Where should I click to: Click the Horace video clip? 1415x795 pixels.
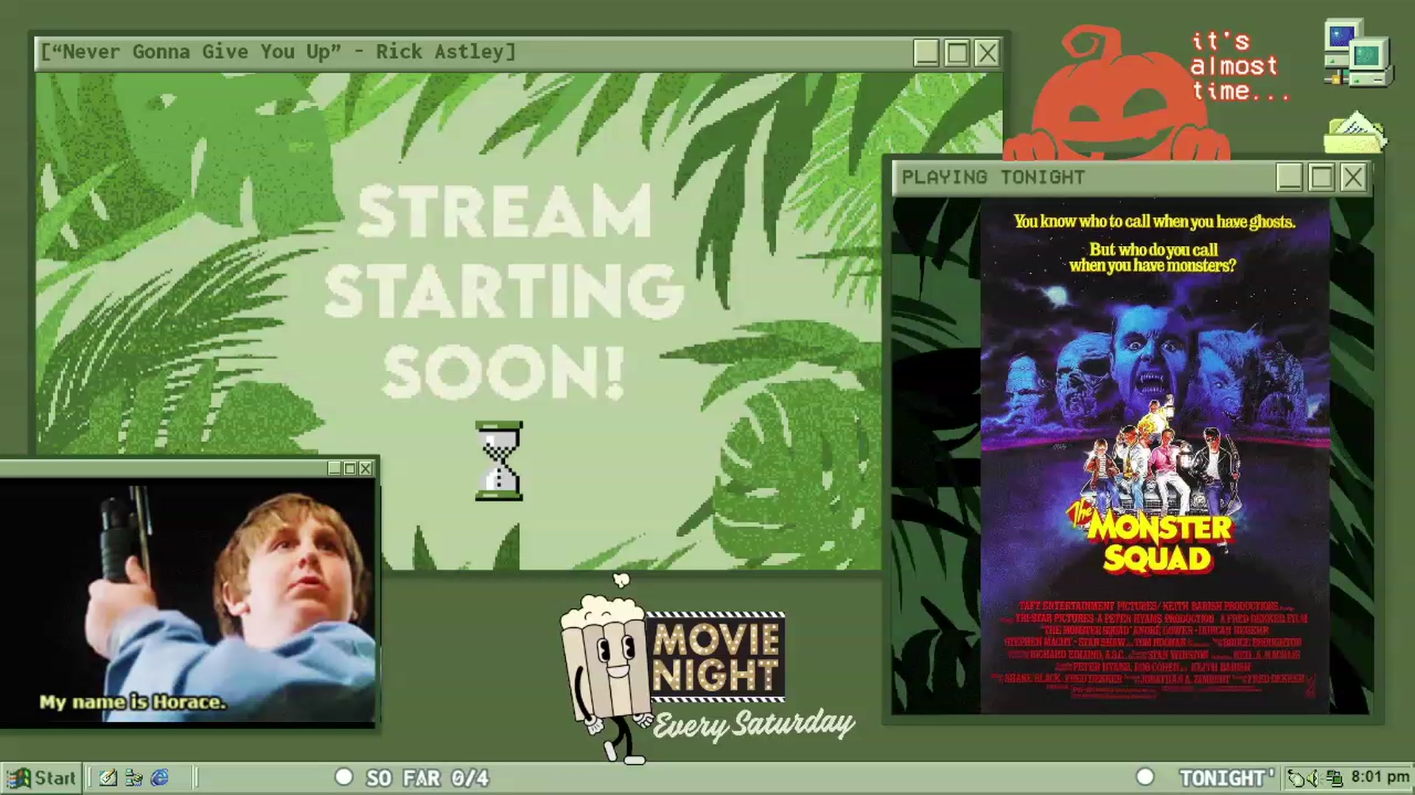188,602
